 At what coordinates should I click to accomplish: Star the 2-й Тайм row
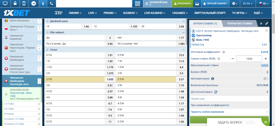tap(39, 109)
